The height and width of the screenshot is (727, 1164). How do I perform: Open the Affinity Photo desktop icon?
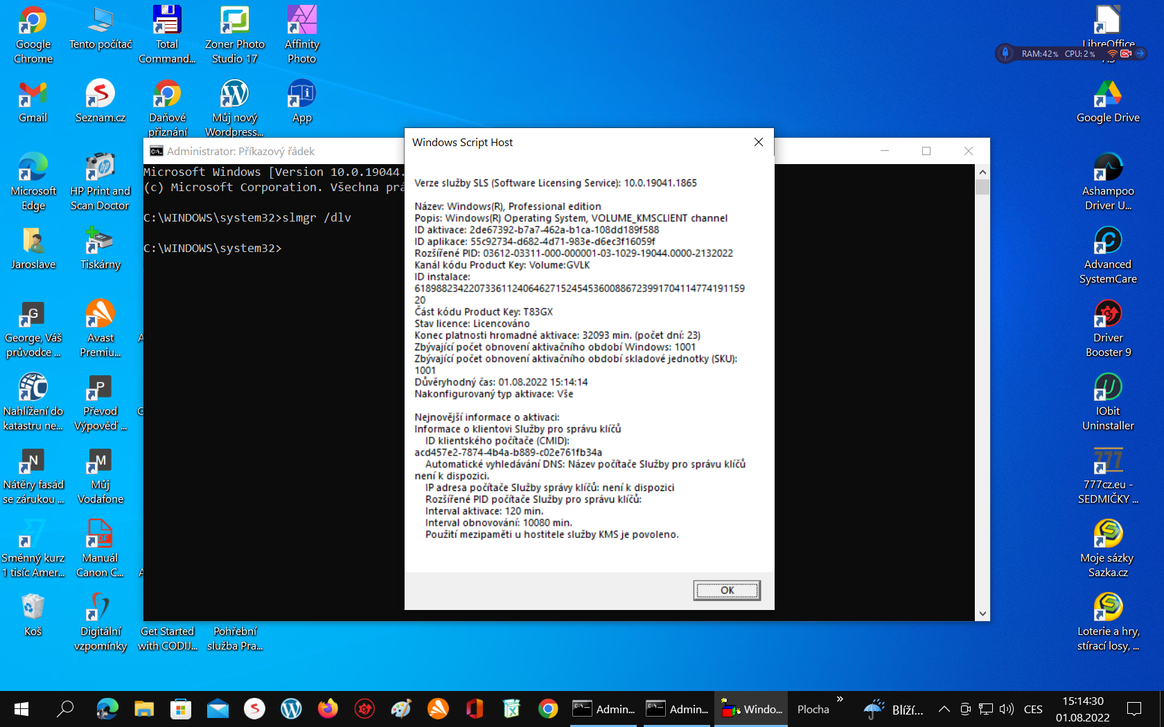point(302,35)
